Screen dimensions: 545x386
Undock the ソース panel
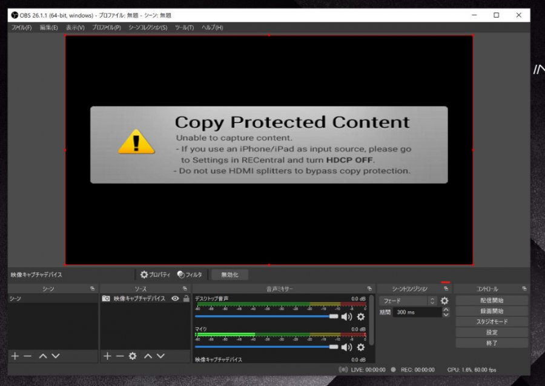(x=185, y=288)
